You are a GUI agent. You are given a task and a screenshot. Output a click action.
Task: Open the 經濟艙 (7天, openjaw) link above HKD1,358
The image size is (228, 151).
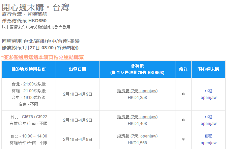click(x=137, y=91)
